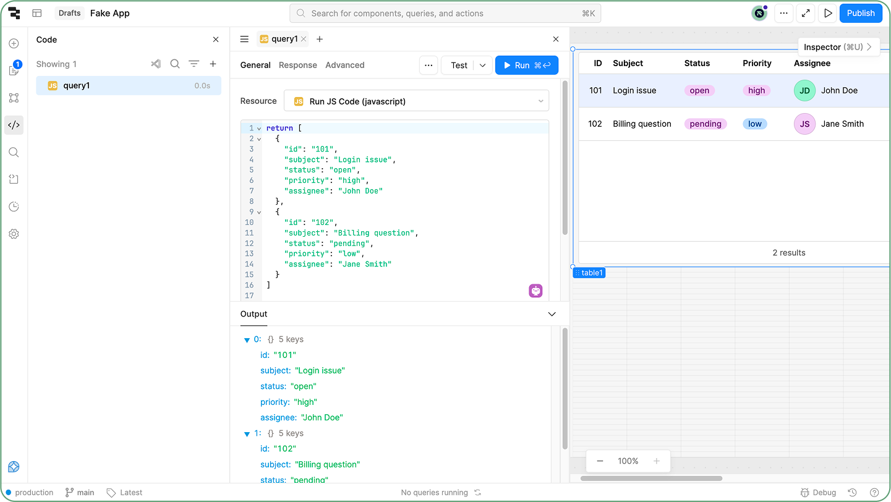Screen dimensions: 891x502
Task: Open the Component tree sidebar icon
Action: [x=14, y=98]
